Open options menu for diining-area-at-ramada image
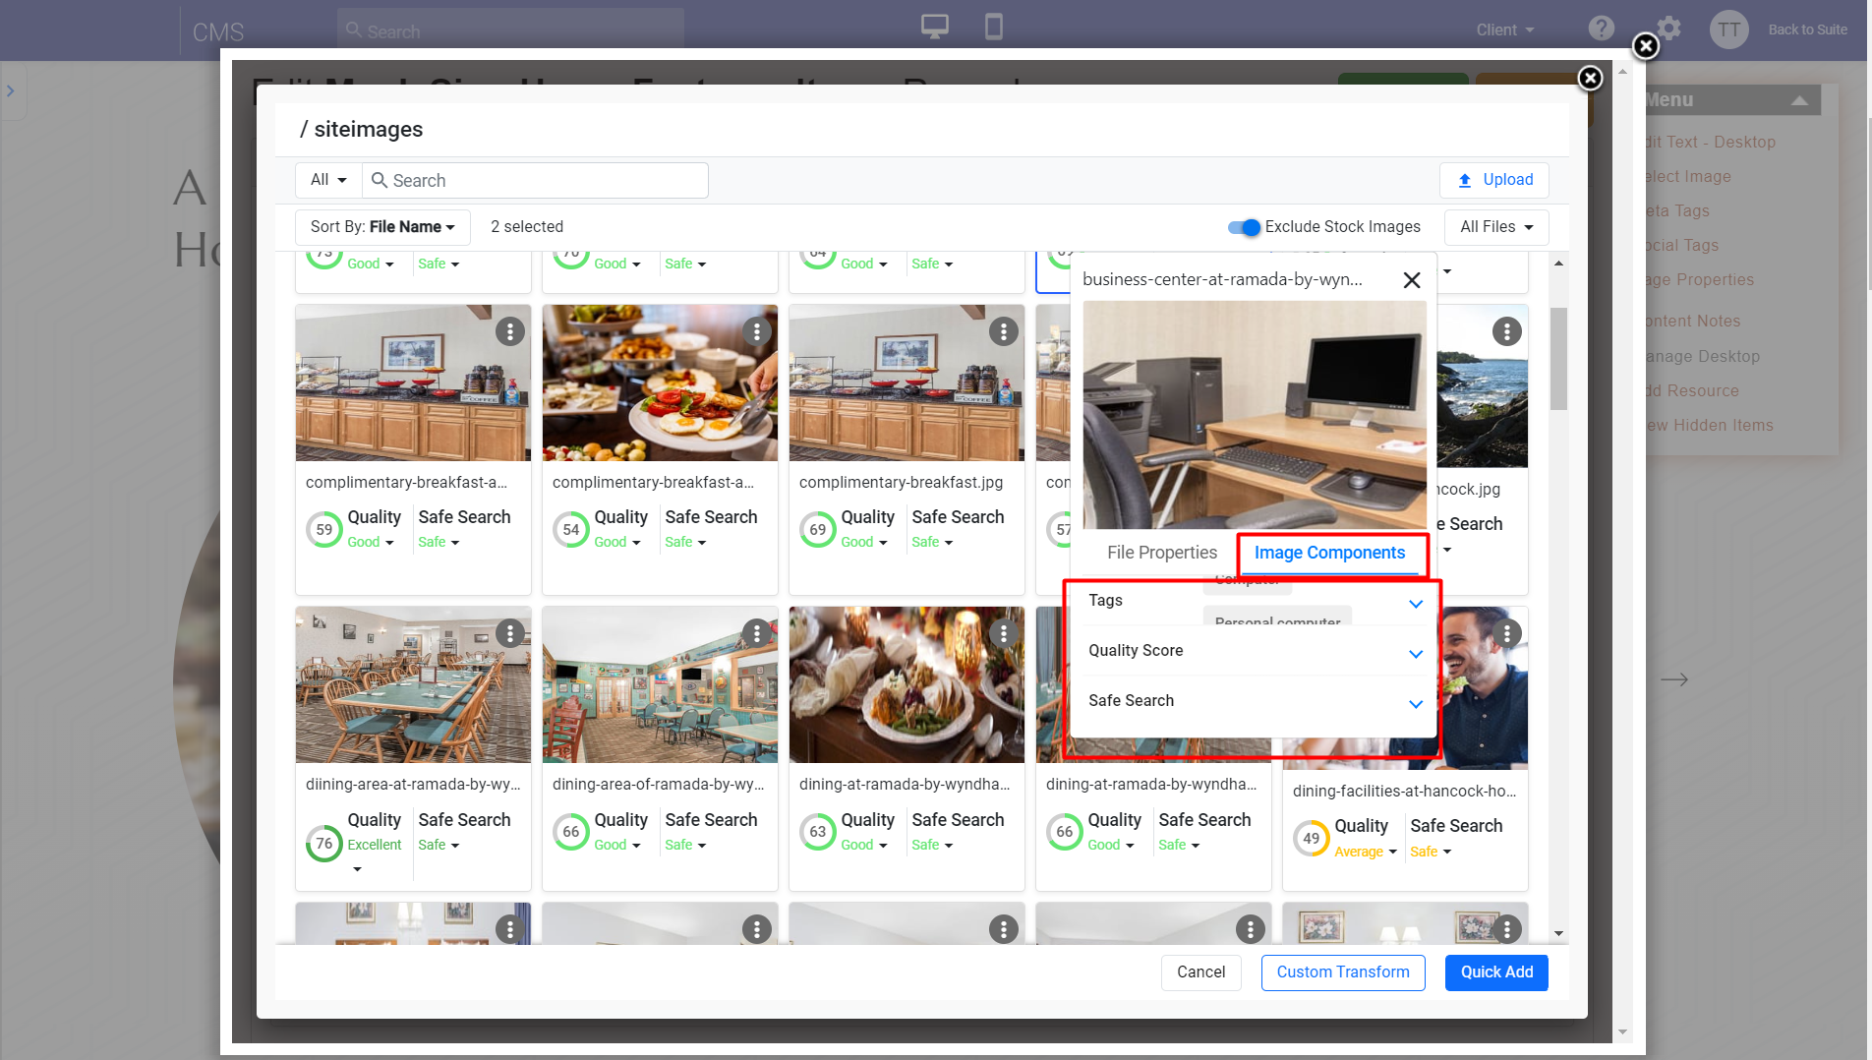 pyautogui.click(x=509, y=633)
